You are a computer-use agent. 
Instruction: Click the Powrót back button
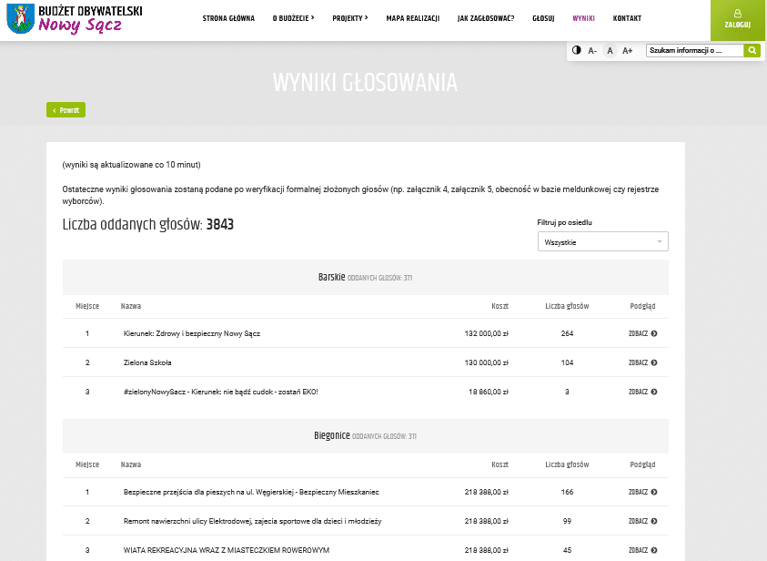(x=66, y=110)
